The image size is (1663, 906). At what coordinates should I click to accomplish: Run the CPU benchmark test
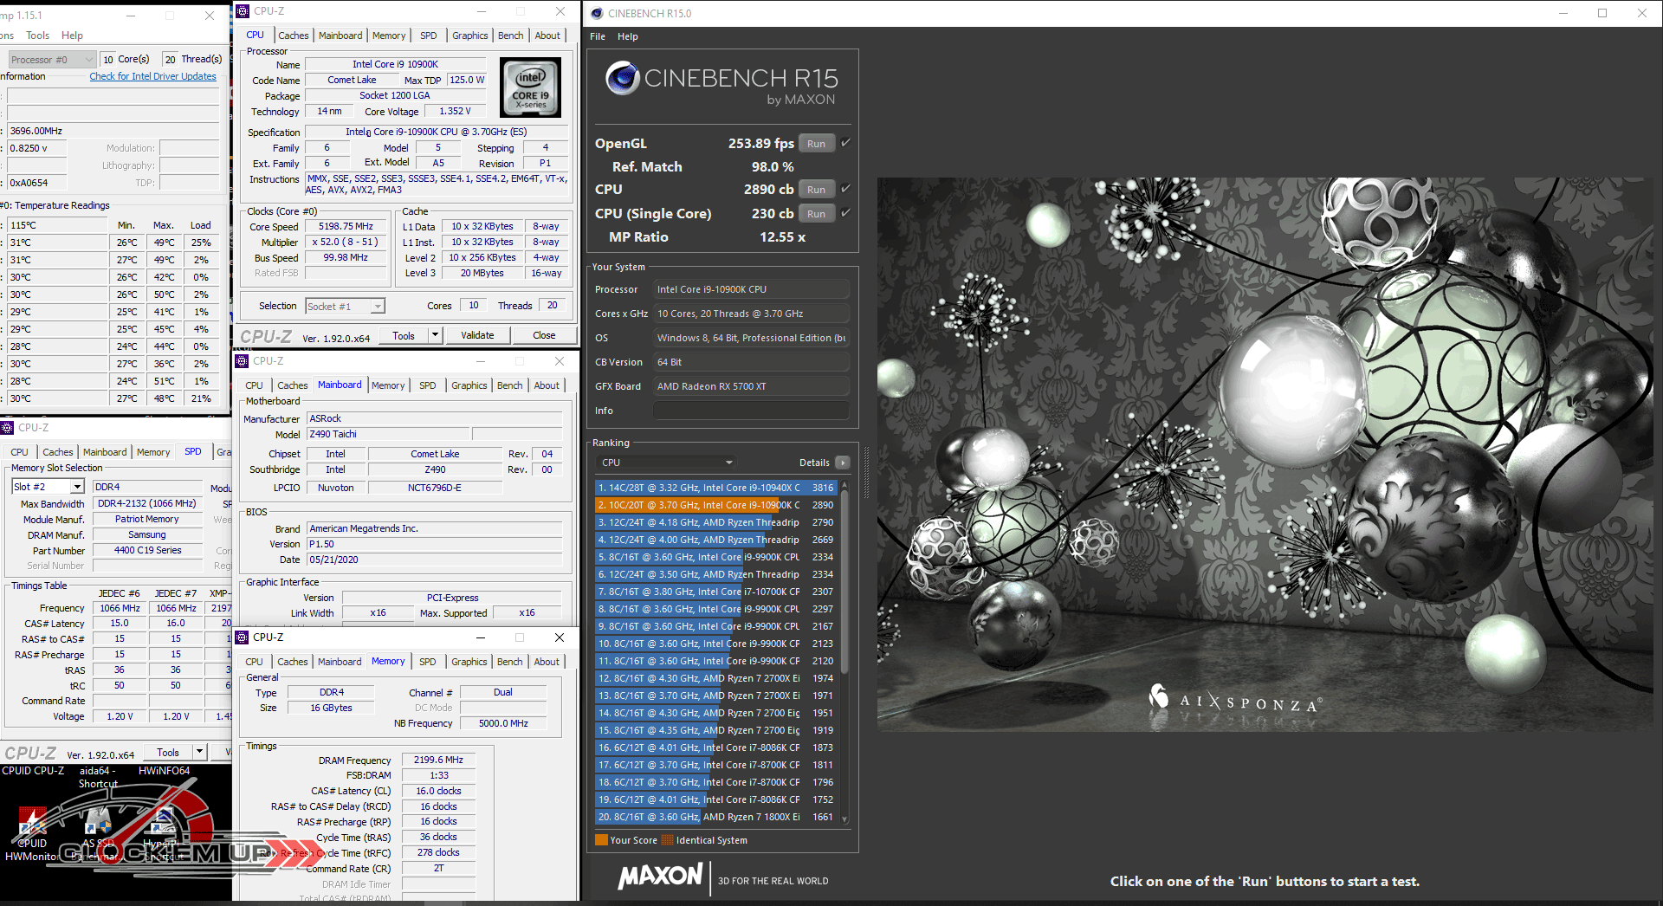pyautogui.click(x=816, y=190)
